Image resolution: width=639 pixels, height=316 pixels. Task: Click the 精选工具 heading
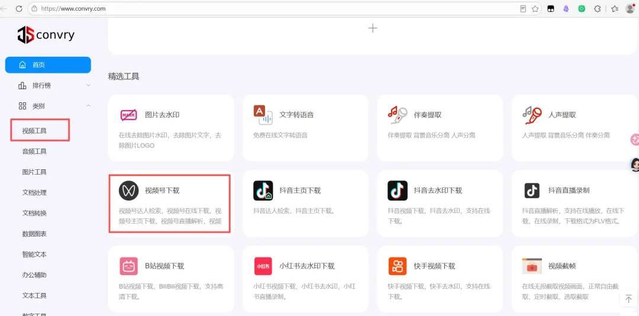pos(124,76)
